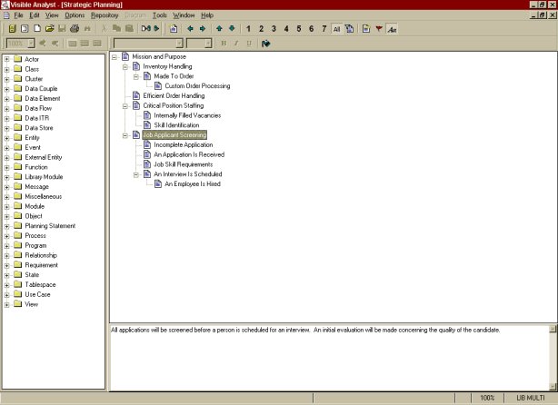This screenshot has width=558, height=405.
Task: Show level 7 of the outline
Action: point(324,29)
